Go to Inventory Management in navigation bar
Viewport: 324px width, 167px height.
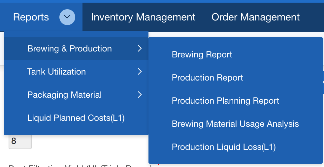coord(143,17)
